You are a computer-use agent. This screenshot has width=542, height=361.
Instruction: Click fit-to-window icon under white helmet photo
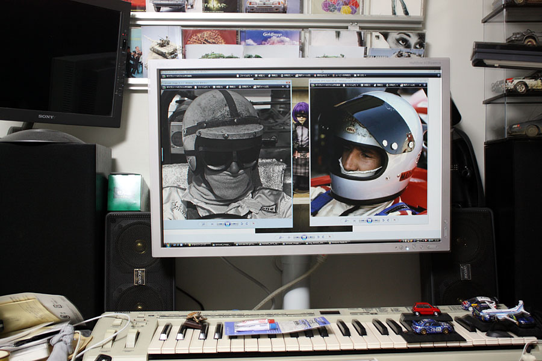point(354,220)
